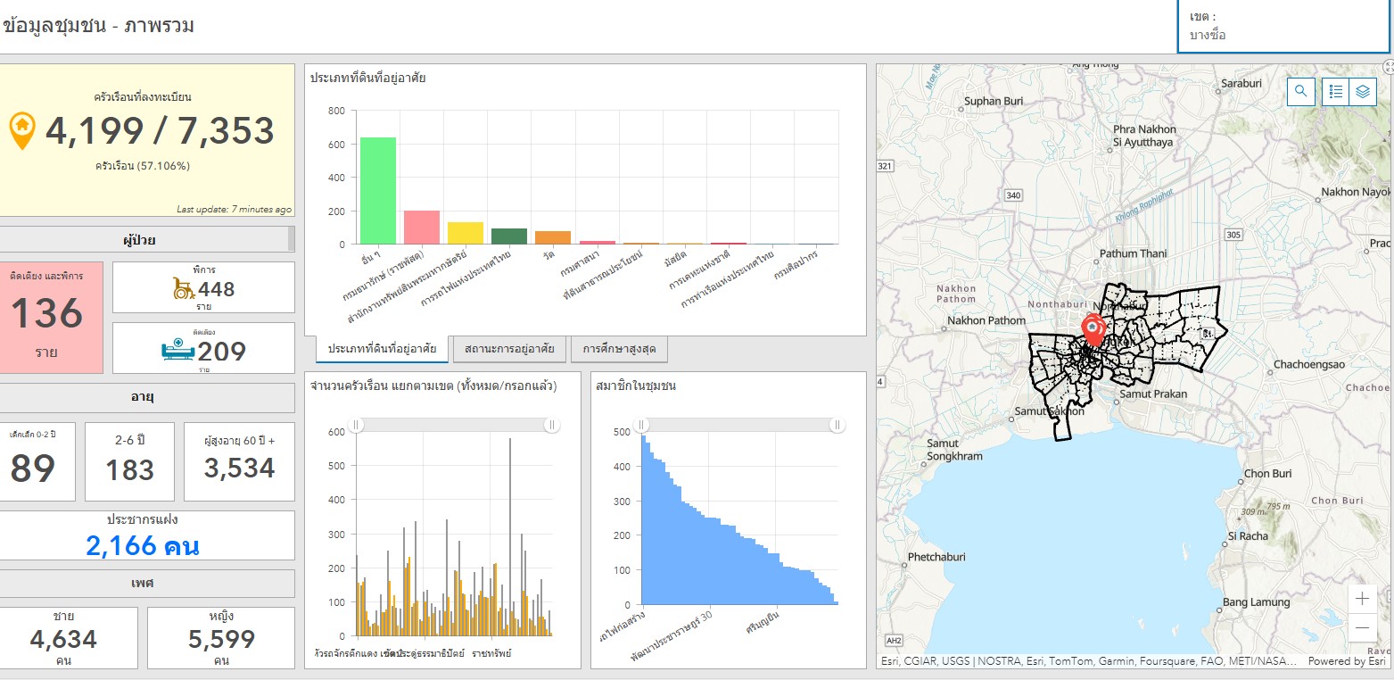The image size is (1394, 680).
Task: Click the wheelchair disability icon
Action: 184,288
